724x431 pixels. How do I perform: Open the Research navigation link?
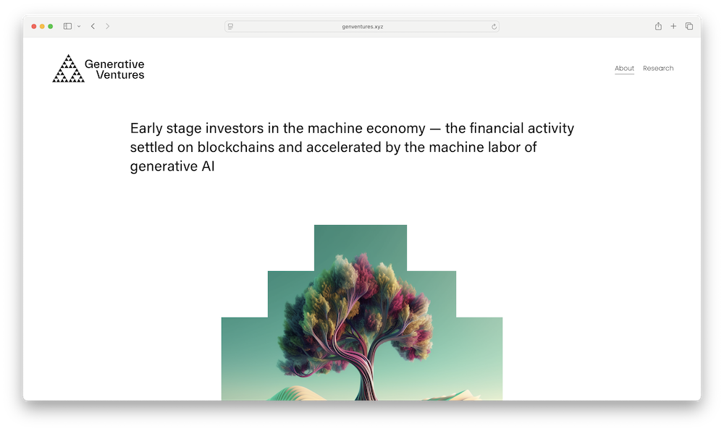[x=658, y=68]
